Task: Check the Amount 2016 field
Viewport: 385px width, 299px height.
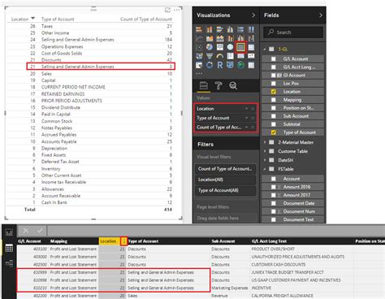Action: pos(274,187)
